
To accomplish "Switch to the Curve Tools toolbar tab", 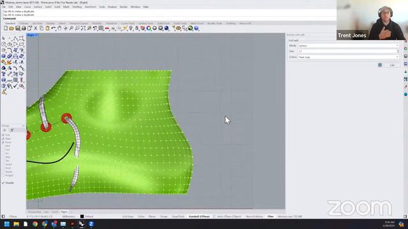I will [127, 24].
